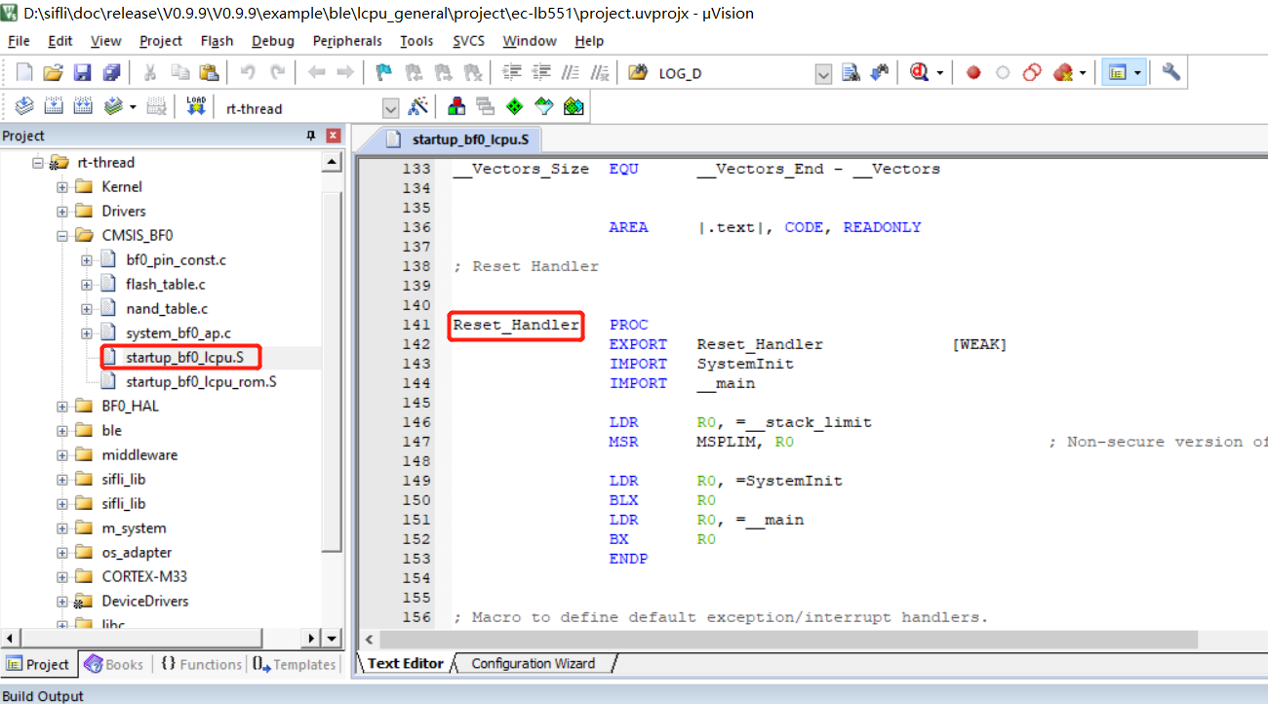Viewport: 1268px width, 704px height.
Task: Click the Open file folder icon
Action: tap(54, 73)
